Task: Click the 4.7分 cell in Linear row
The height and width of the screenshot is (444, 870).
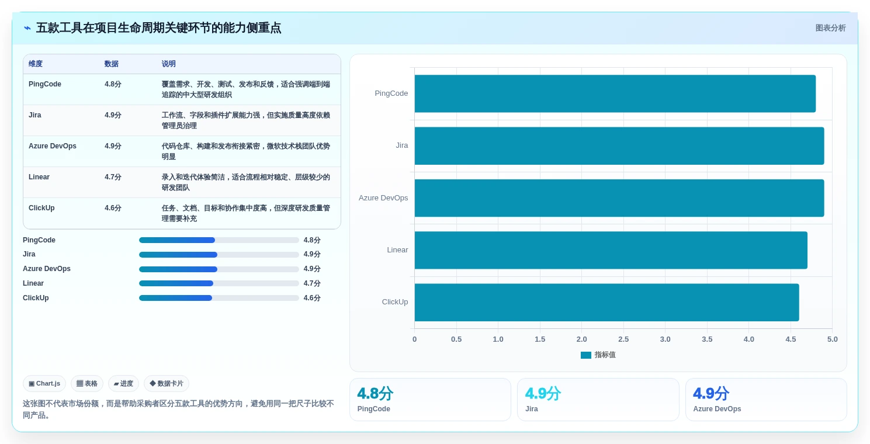Action: (113, 177)
